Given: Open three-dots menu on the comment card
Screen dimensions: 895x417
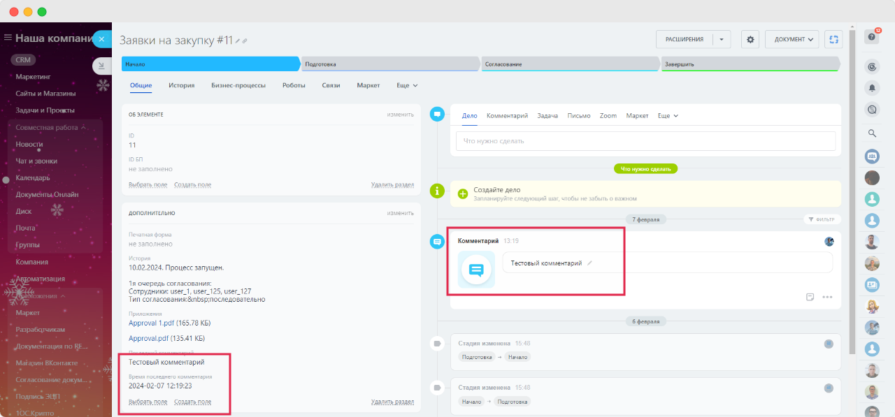Looking at the screenshot, I should (827, 297).
